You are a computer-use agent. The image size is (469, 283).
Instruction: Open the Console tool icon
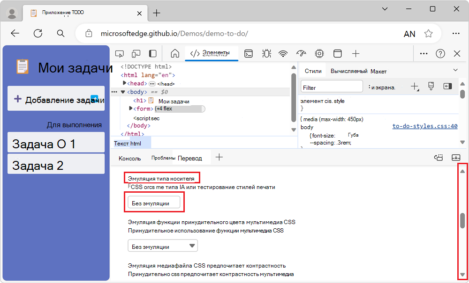pyautogui.click(x=249, y=54)
